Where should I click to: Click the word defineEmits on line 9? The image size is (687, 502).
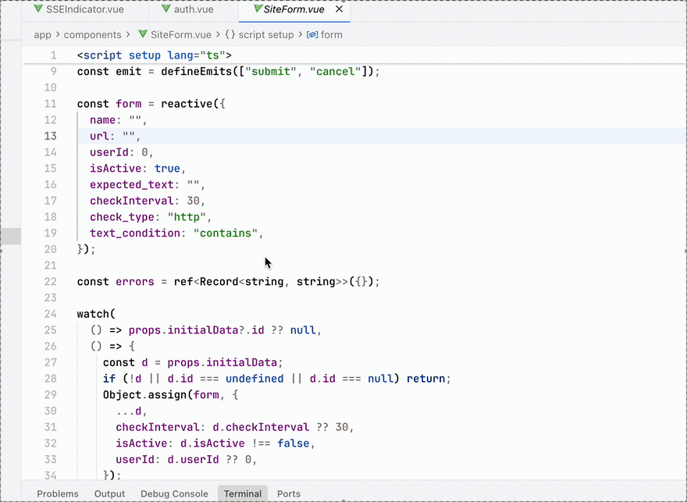pyautogui.click(x=196, y=71)
